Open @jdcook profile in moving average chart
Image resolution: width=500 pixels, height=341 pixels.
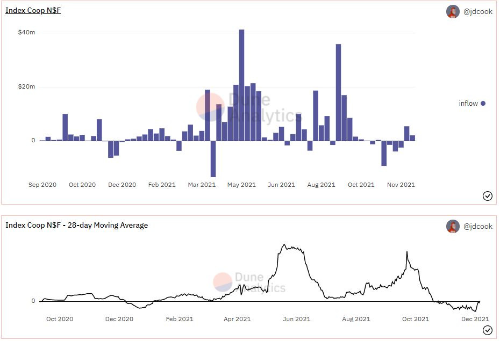click(x=477, y=226)
